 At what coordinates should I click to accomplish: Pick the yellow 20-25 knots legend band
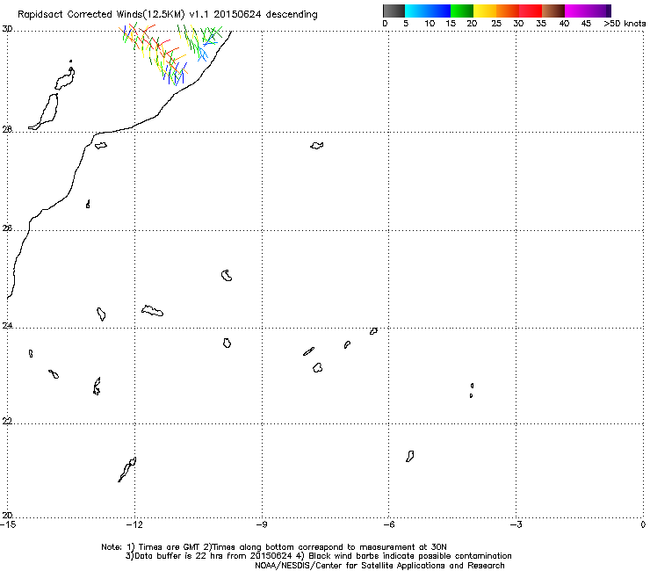point(485,11)
